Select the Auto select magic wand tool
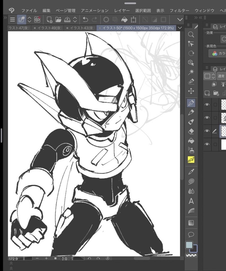Image resolution: width=226 pixels, height=271 pixels. point(191,72)
